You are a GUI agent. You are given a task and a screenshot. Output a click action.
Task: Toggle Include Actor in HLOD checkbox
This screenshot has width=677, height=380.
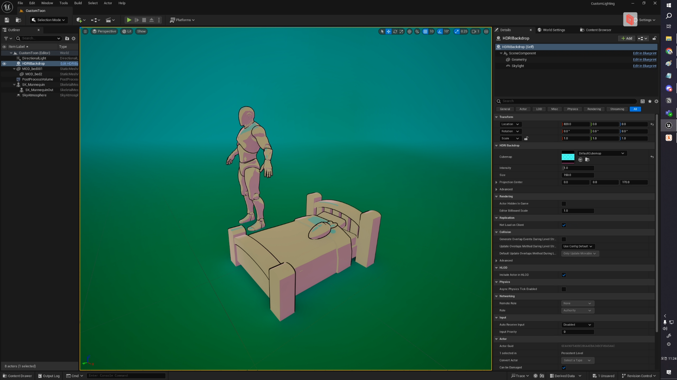point(563,275)
